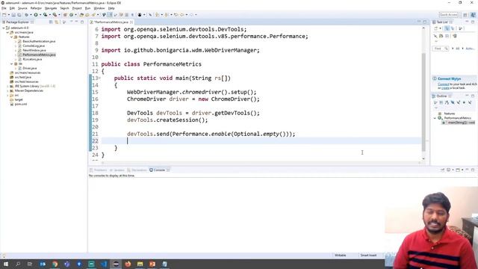The image size is (478, 269).
Task: Collapse the features package
Action: [12, 37]
